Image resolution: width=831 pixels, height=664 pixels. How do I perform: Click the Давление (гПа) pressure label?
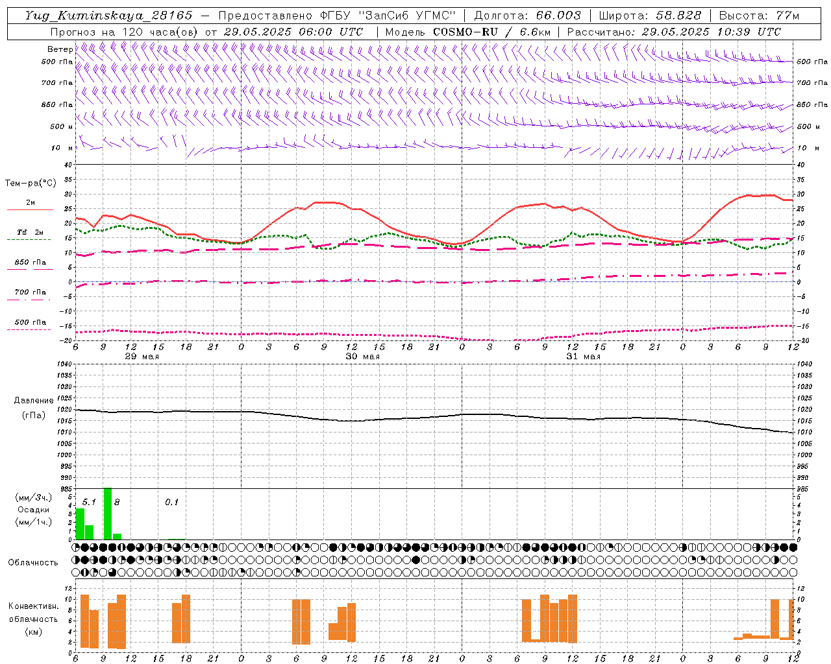(x=32, y=408)
